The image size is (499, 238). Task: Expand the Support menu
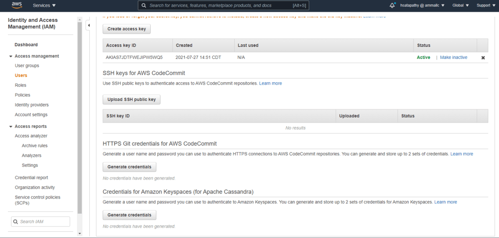point(485,5)
